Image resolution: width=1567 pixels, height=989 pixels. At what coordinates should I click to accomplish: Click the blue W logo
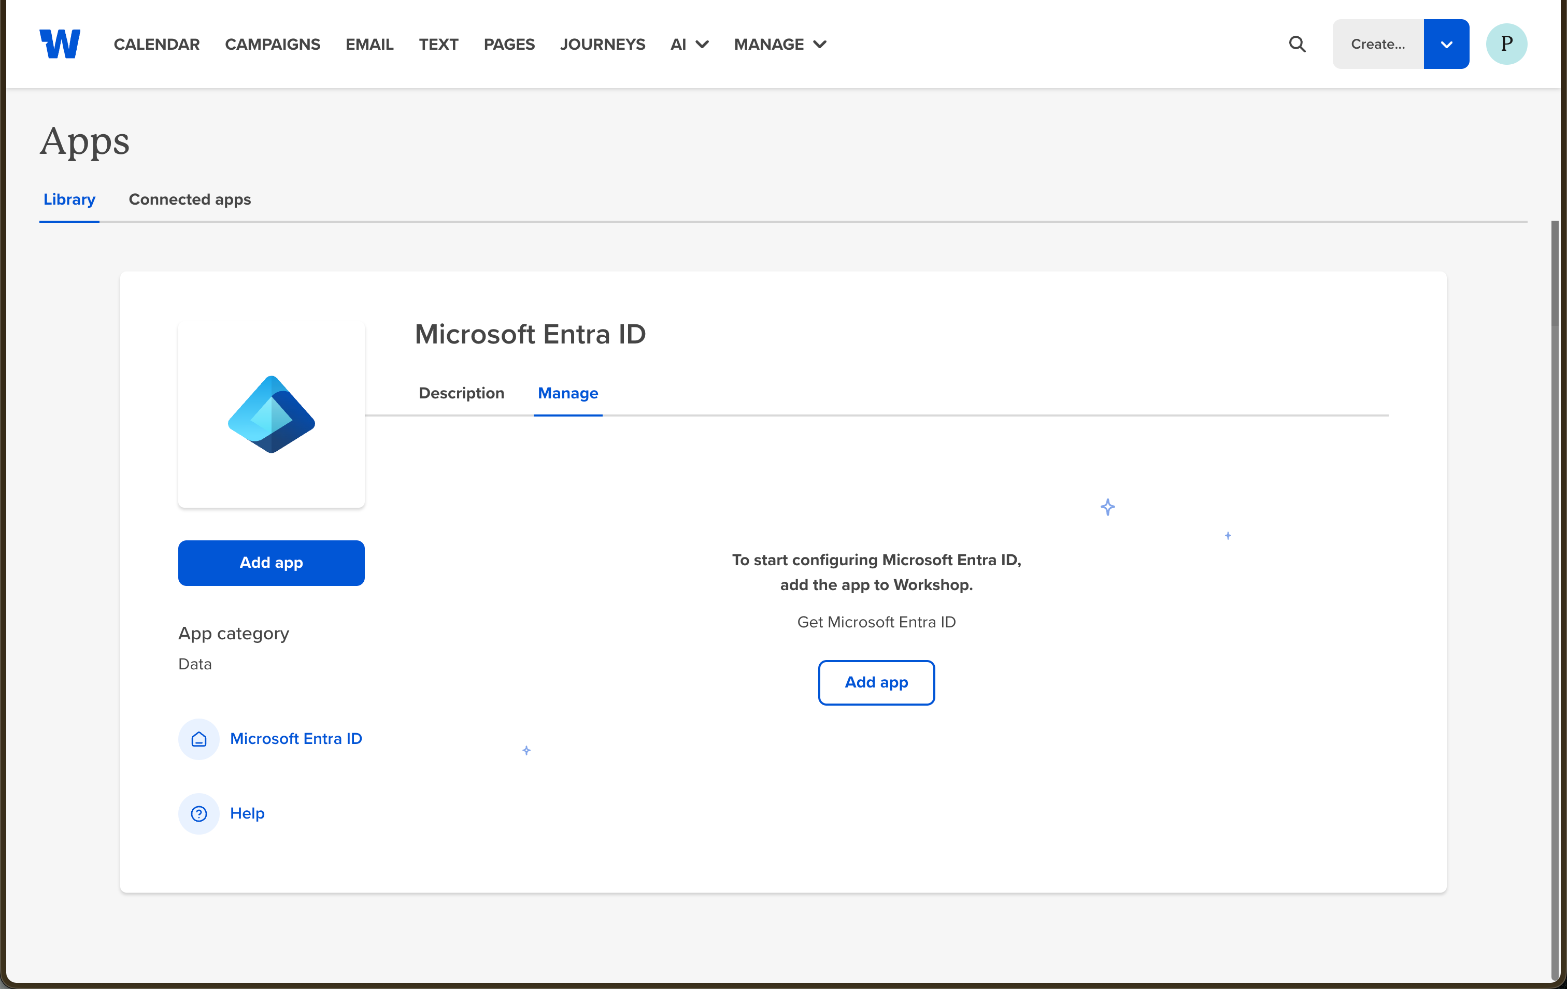coord(60,44)
